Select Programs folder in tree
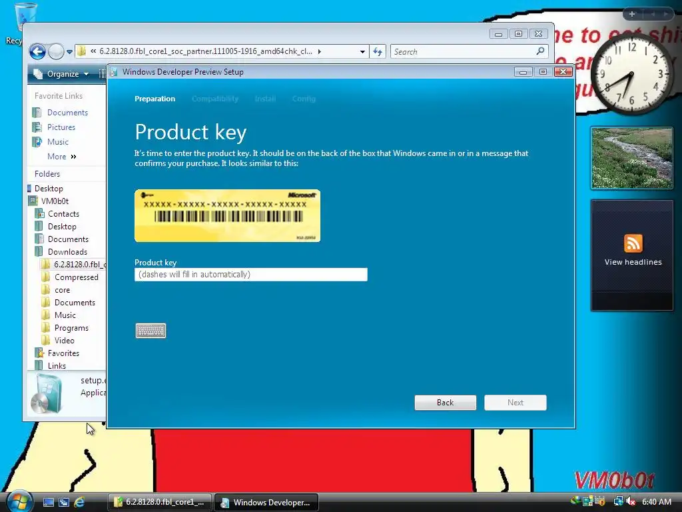682x512 pixels. (65, 328)
